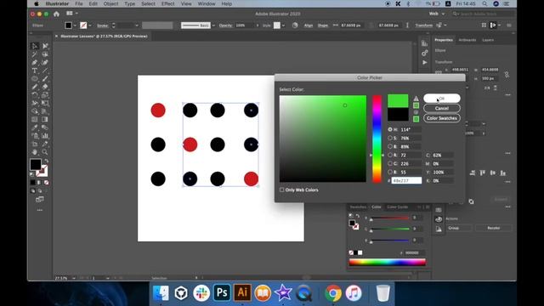
Task: Select the Type tool
Action: pos(35,71)
